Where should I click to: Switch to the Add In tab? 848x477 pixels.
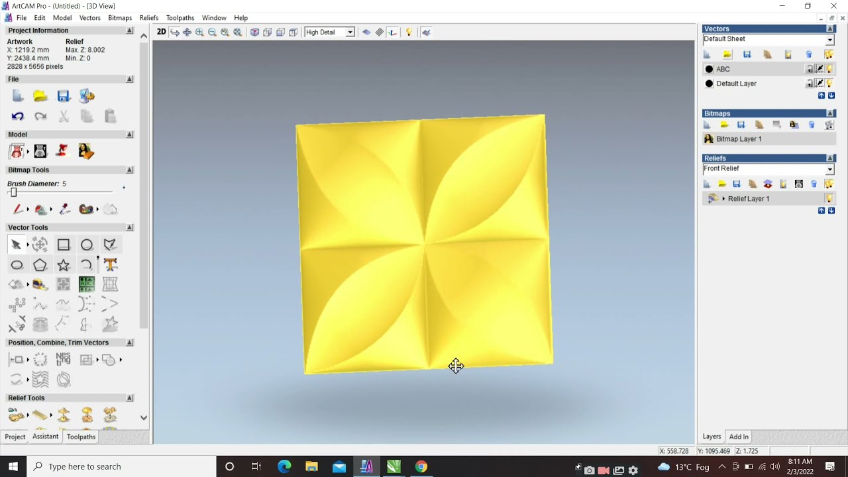point(739,437)
